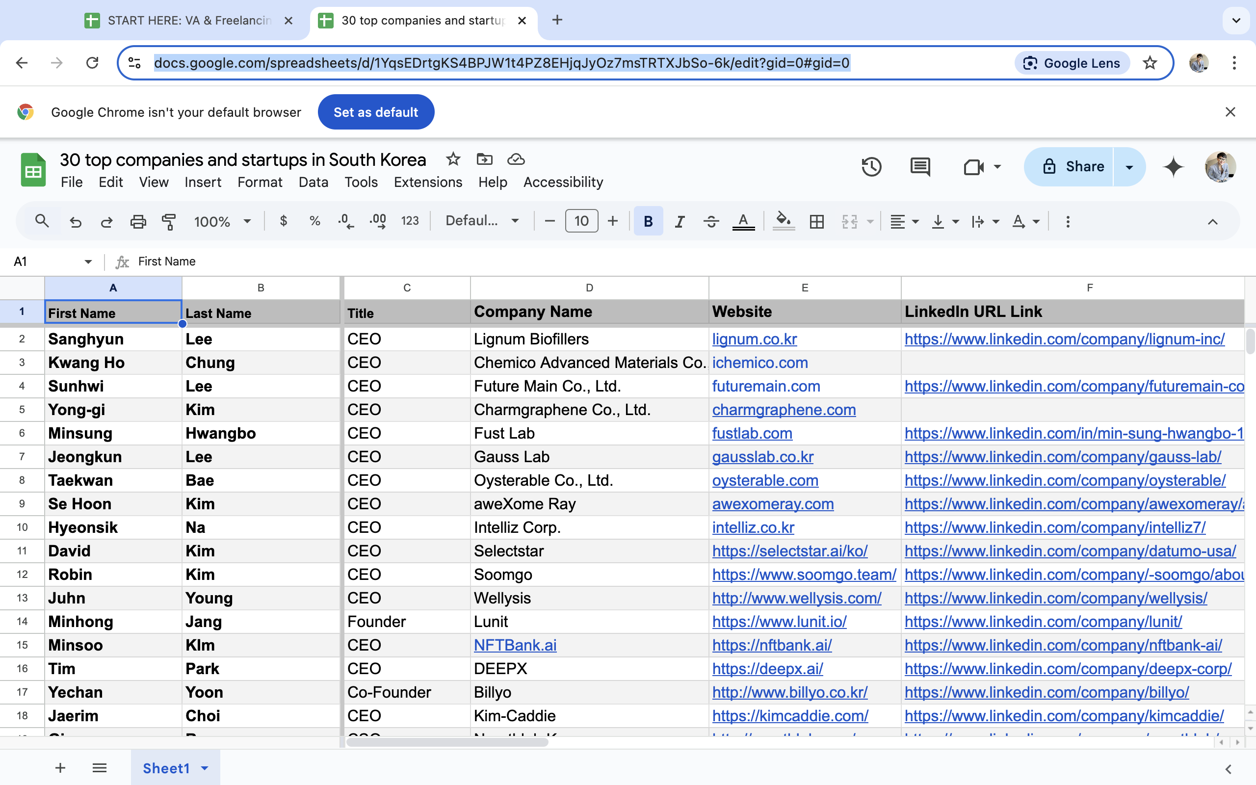The image size is (1256, 785).
Task: Expand Share options dropdown arrow
Action: (x=1129, y=167)
